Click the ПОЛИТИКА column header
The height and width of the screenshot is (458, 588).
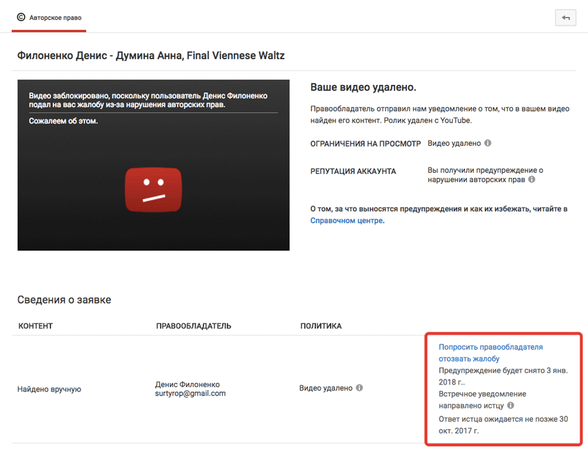321,326
